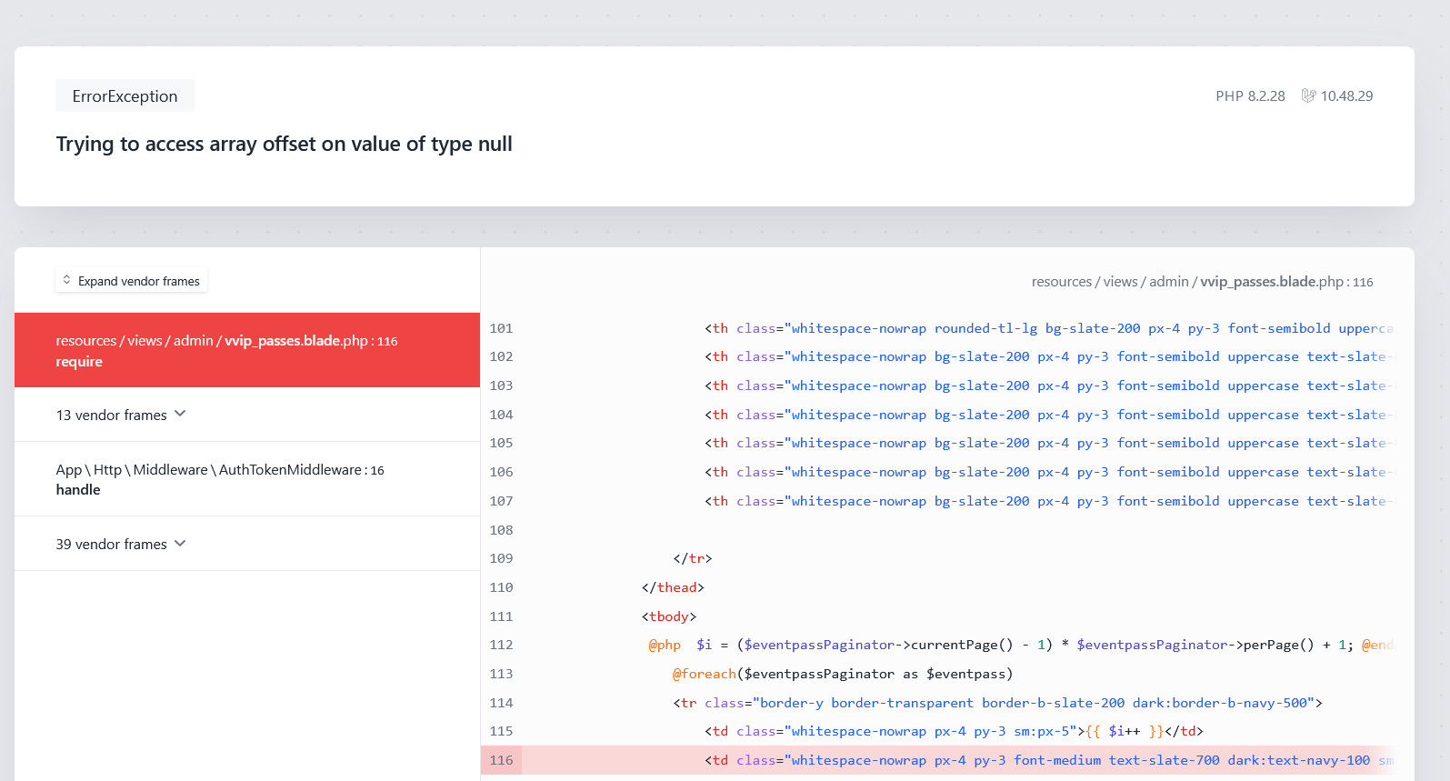
Task: Open the file path link above the code
Action: point(1201,282)
